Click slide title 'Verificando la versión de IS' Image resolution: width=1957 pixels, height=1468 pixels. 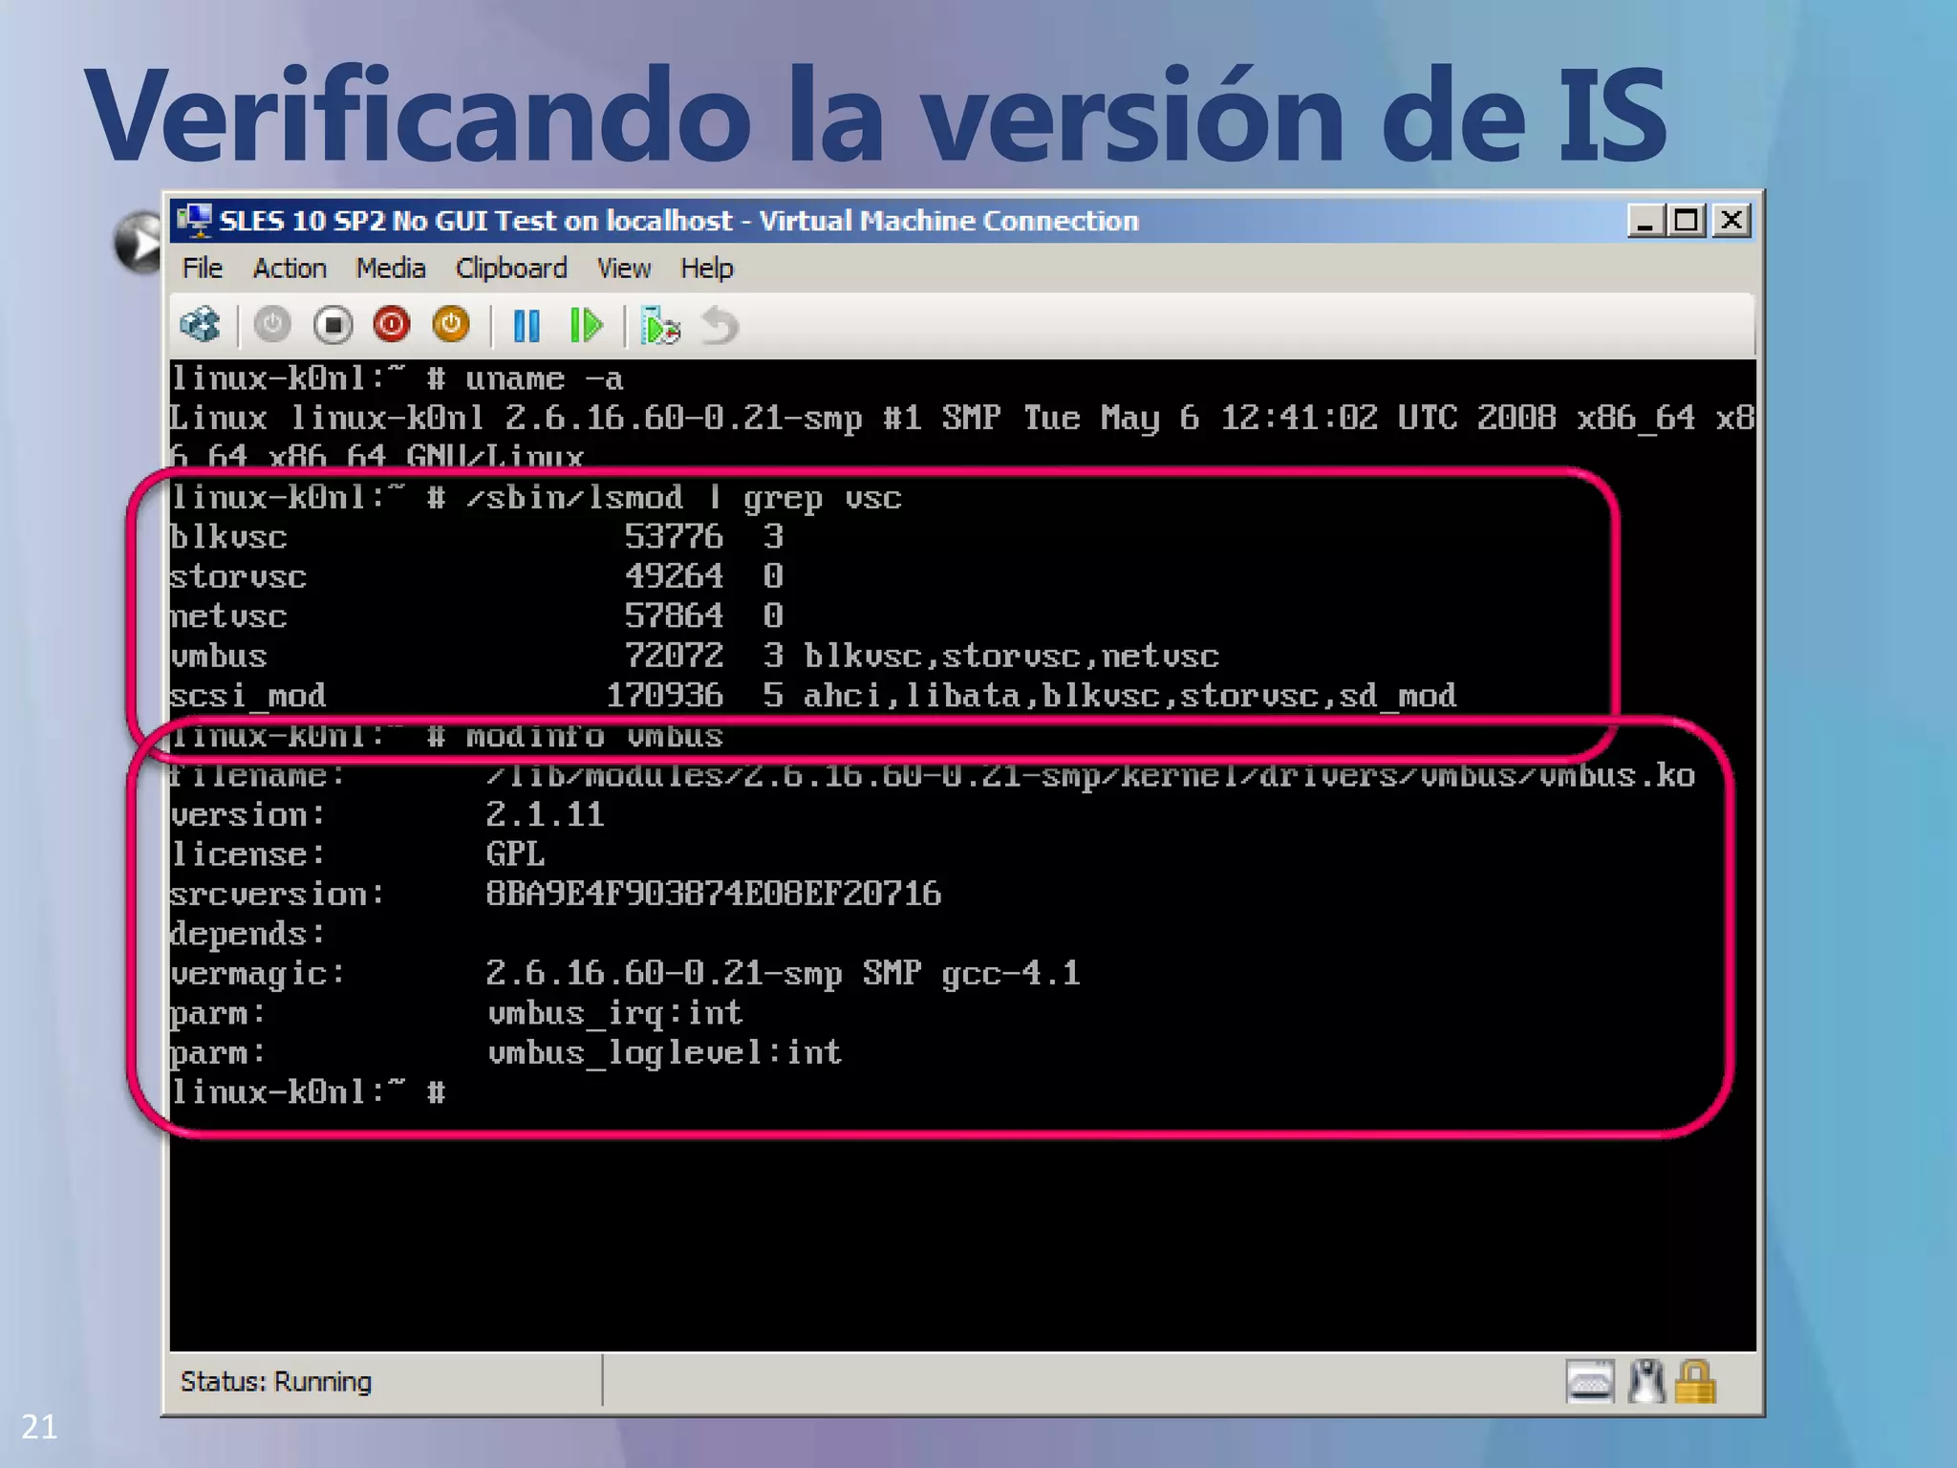pos(876,115)
